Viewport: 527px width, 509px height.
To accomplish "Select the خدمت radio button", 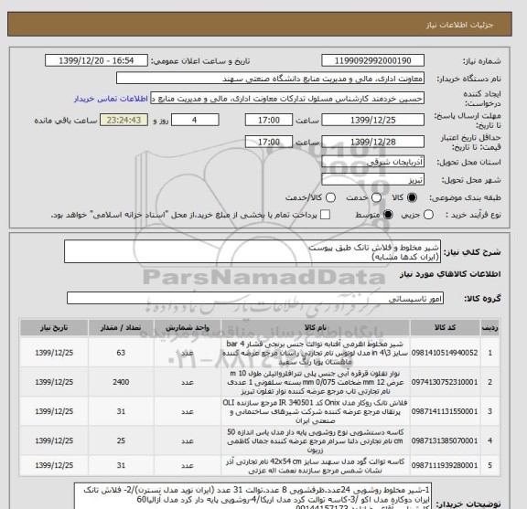I will pyautogui.click(x=376, y=197).
